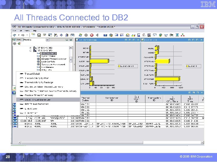This screenshot has height=162, width=217.
Task: Select Thread Activity in Navigator tree
Action: [x=49, y=53]
